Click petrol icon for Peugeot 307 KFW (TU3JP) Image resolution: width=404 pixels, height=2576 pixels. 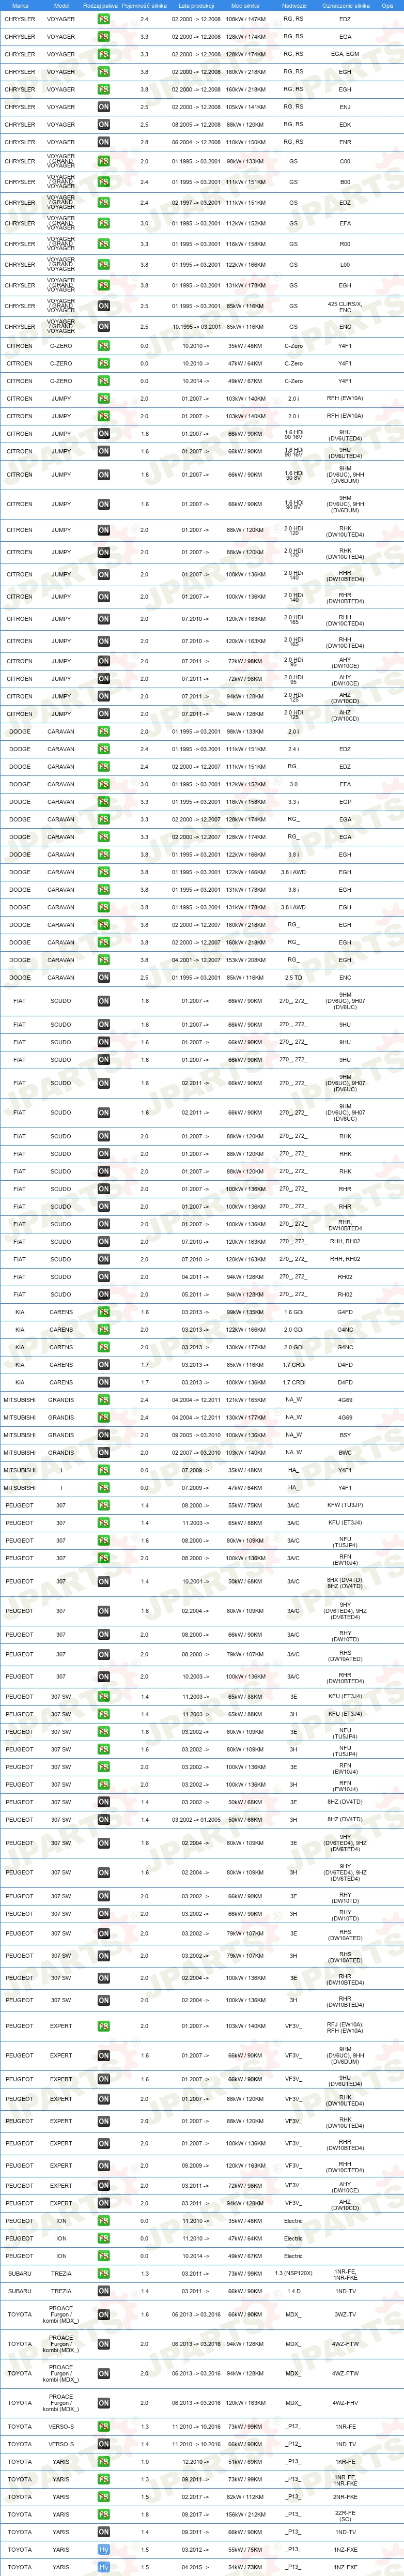(104, 1505)
